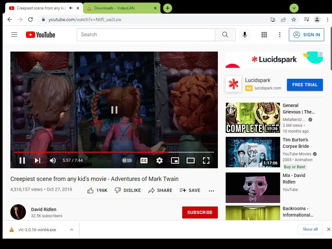Close the Downloads - VideoLAN tab
332x249 pixels.
155,8
